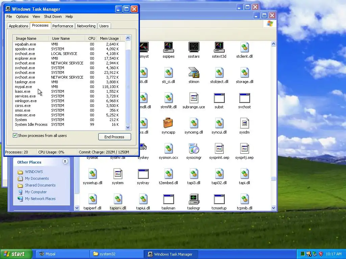Viewport: 346px width, 259px height.
Task: Select the system configuration file icon
Action: [x=118, y=174]
